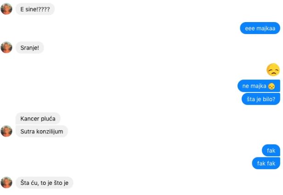Image resolution: width=283 pixels, height=195 pixels.
Task: Click the avatar beside "Sutra konzilijum"
Action: pyautogui.click(x=6, y=131)
